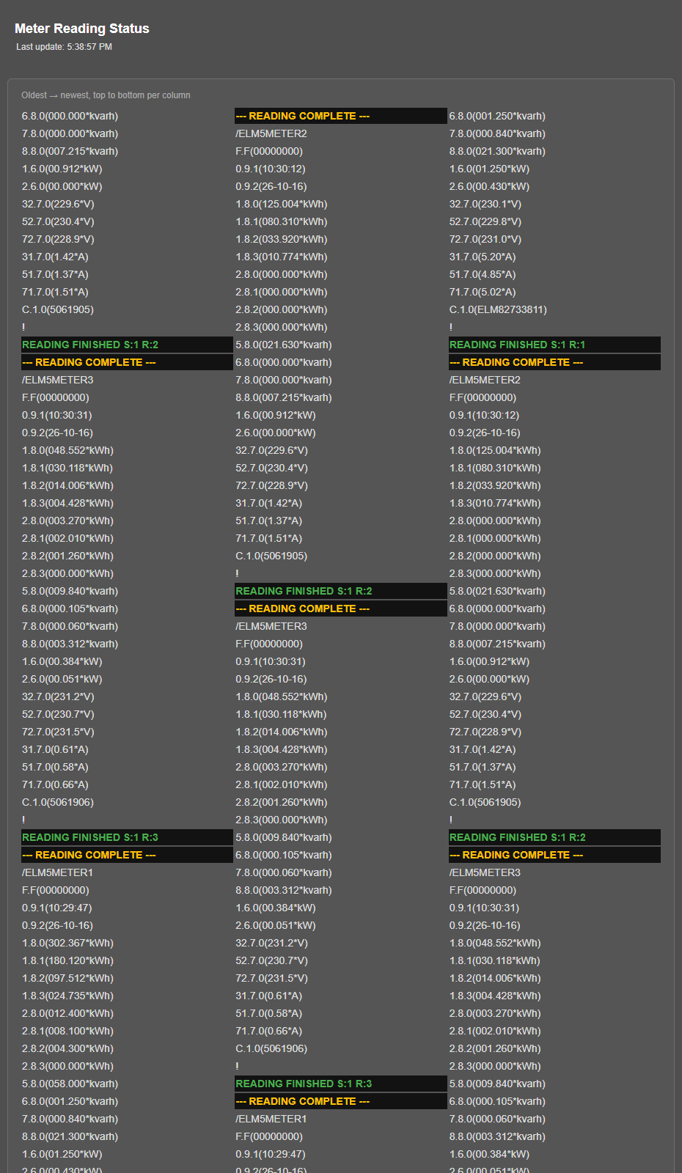Click export row 2.8.2(004.300*kWh)

pyautogui.click(x=127, y=1048)
